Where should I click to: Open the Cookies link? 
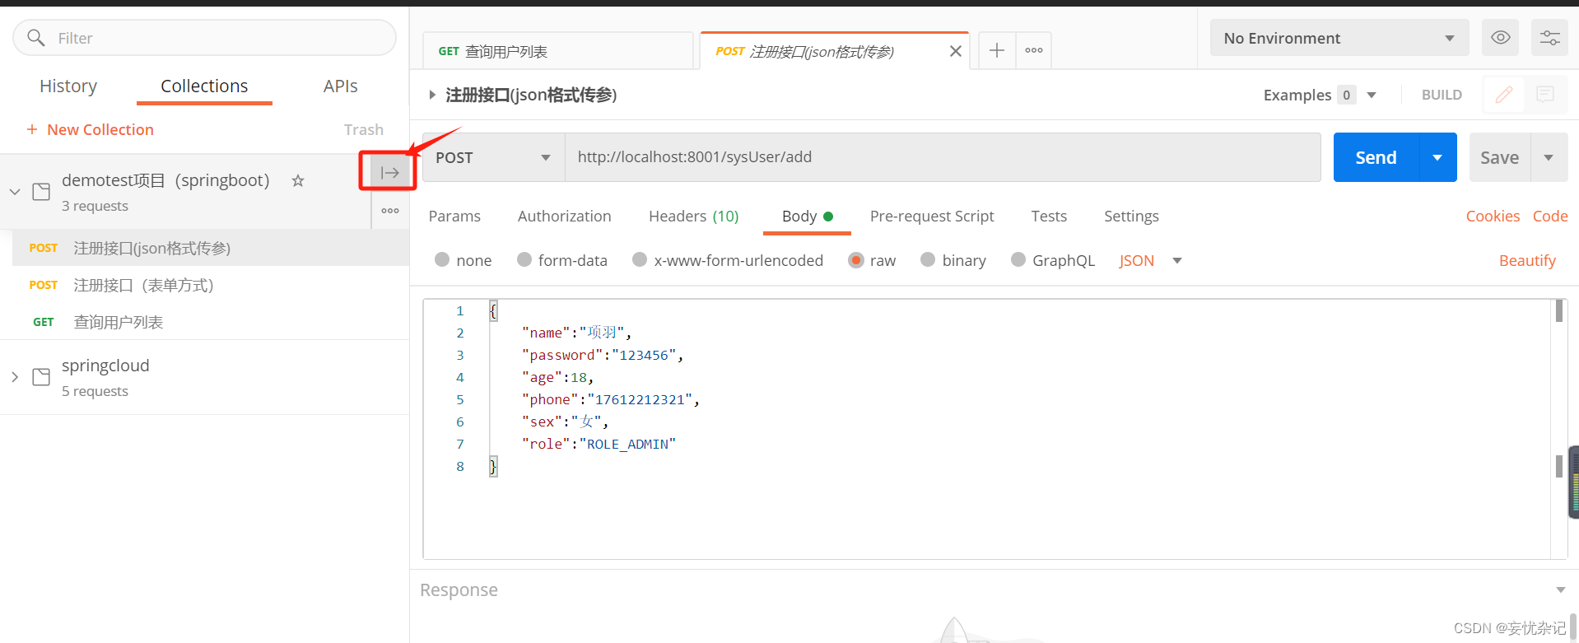(x=1493, y=216)
